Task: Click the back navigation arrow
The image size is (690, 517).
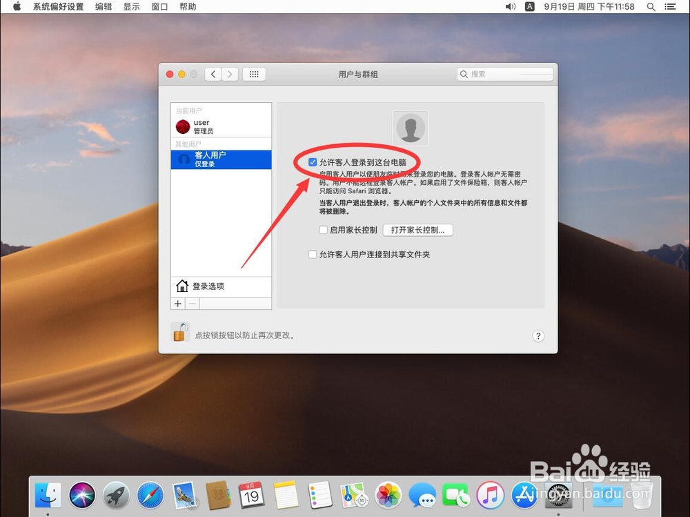Action: click(x=213, y=74)
